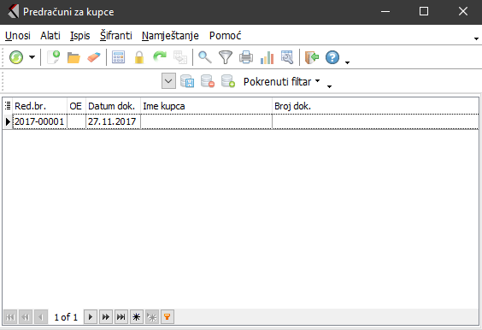Go to next page navigator button
Image resolution: width=482 pixels, height=330 pixels.
106,317
